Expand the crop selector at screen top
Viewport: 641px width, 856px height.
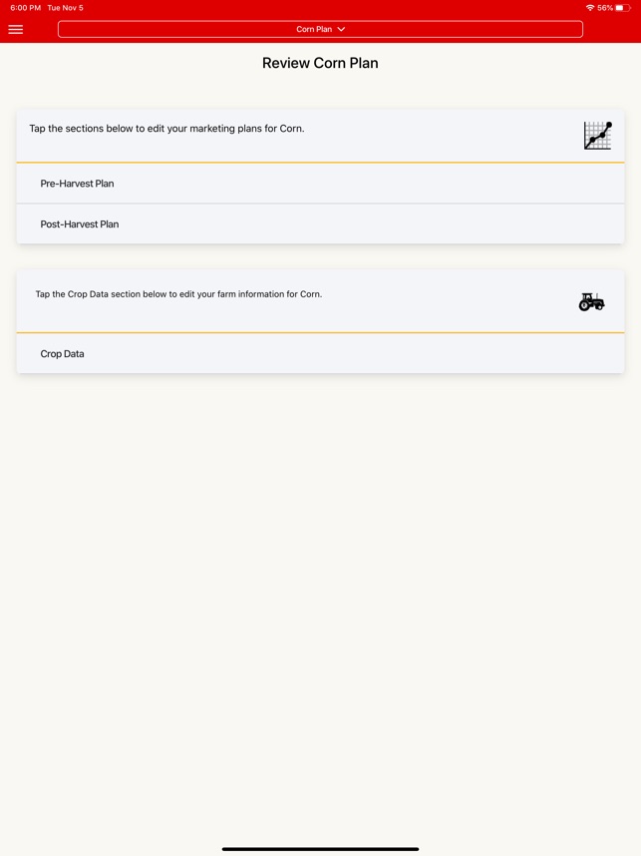tap(320, 29)
